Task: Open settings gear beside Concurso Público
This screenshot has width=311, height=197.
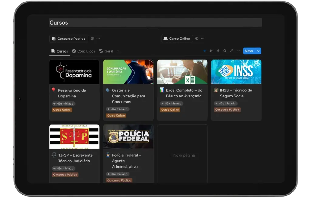Action: click(92, 39)
